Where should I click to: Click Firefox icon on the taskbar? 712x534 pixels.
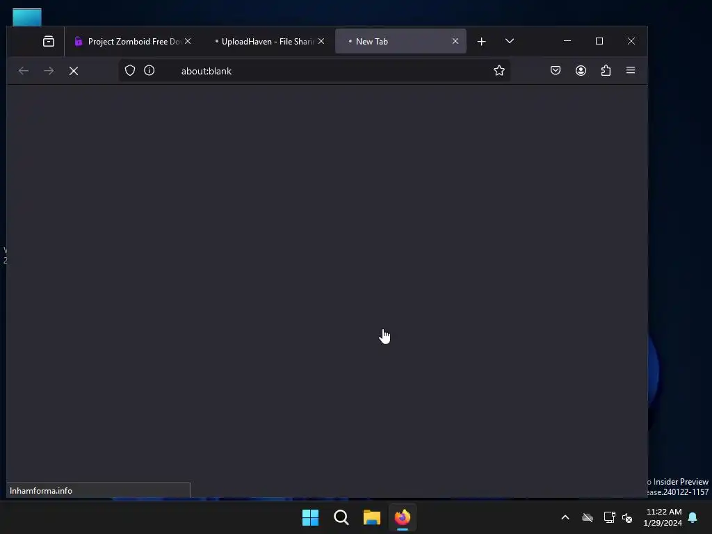(403, 517)
